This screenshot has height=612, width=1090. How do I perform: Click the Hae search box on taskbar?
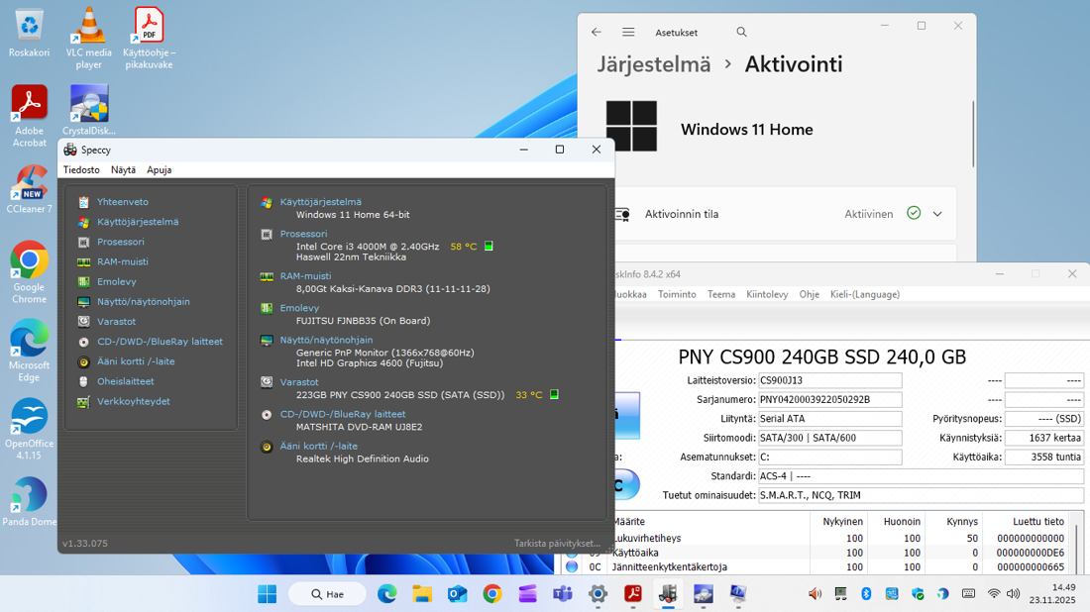327,594
